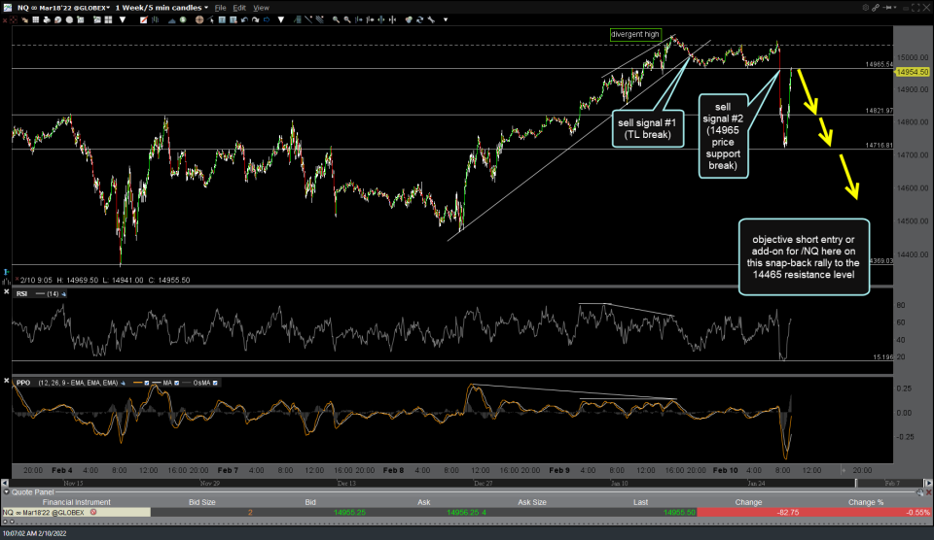
Task: Click the red X icon at toolbar start
Action: (x=5, y=20)
